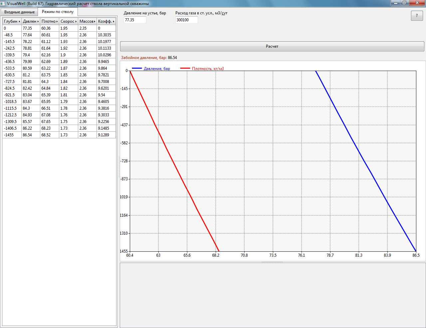Select depth cell -242.5
Screen dimensions: 426x328
coord(12,48)
